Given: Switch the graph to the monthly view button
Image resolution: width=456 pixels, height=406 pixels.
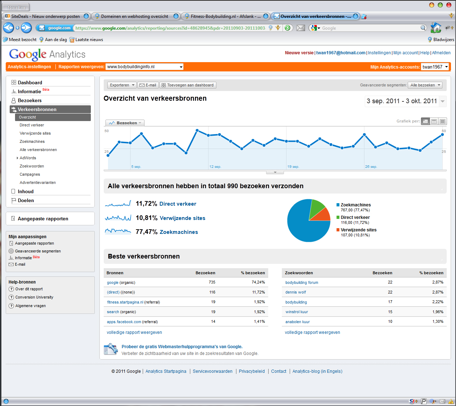Looking at the screenshot, I should (x=442, y=121).
